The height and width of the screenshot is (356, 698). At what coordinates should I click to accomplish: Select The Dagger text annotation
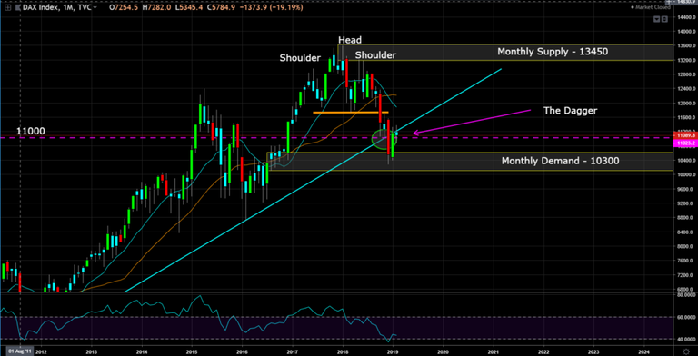click(x=570, y=111)
